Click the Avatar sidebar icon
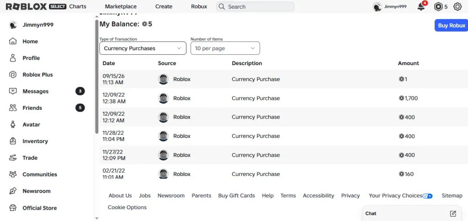468x221 pixels. [x=13, y=124]
